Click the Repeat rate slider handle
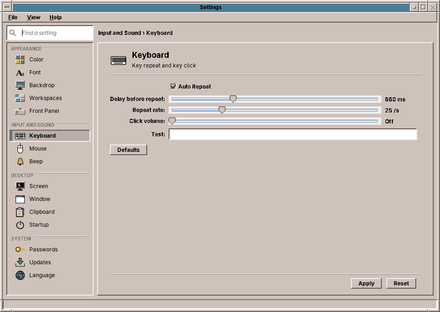 point(222,110)
